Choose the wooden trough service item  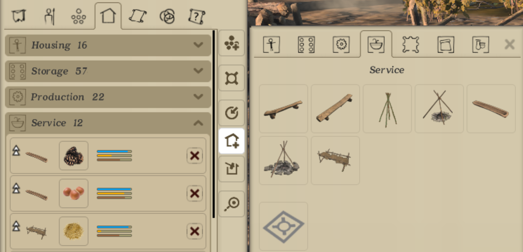point(491,109)
